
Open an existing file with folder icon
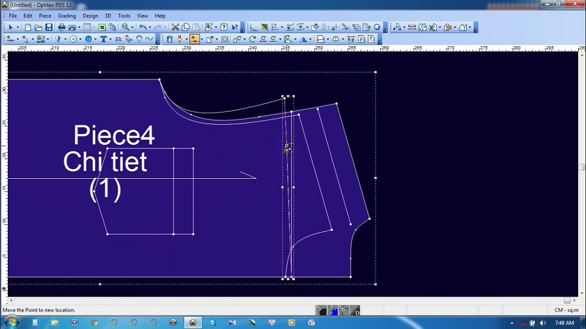click(38, 27)
